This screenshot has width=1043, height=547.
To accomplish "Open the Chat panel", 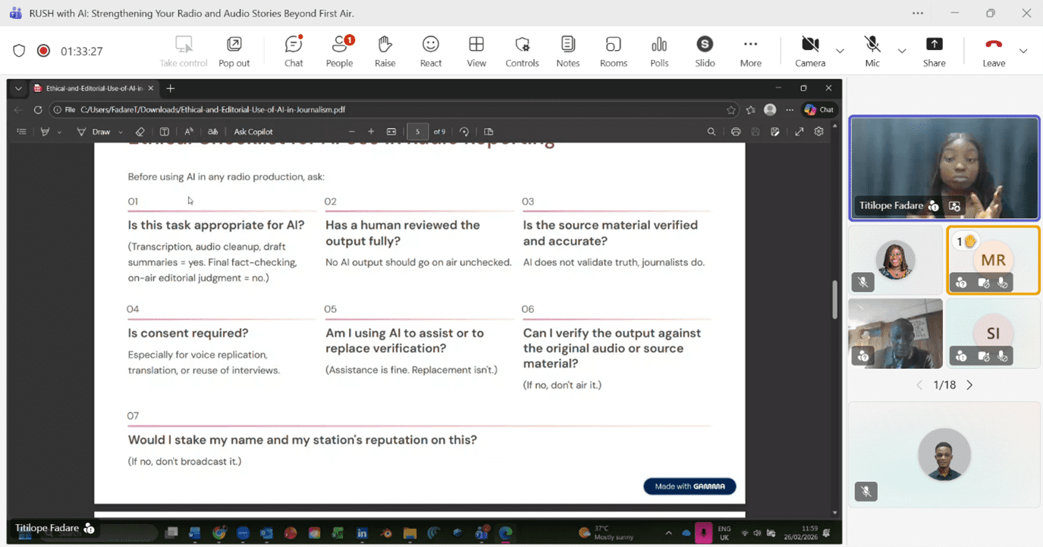I will (x=294, y=51).
